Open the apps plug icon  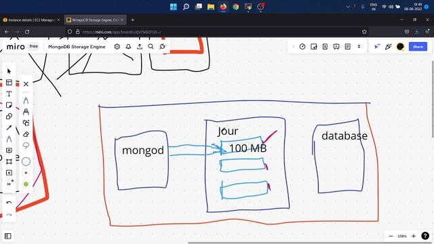[x=163, y=47]
